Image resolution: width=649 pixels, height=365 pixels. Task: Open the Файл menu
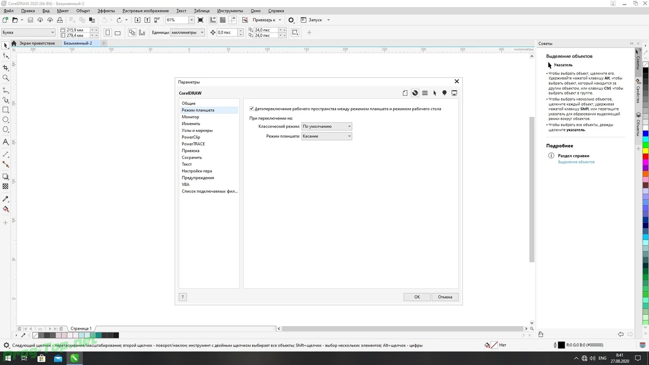click(8, 11)
